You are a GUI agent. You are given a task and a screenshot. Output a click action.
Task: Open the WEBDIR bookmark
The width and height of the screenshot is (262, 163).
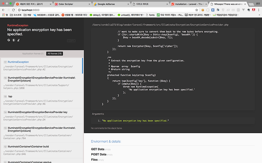[x=47, y=15]
